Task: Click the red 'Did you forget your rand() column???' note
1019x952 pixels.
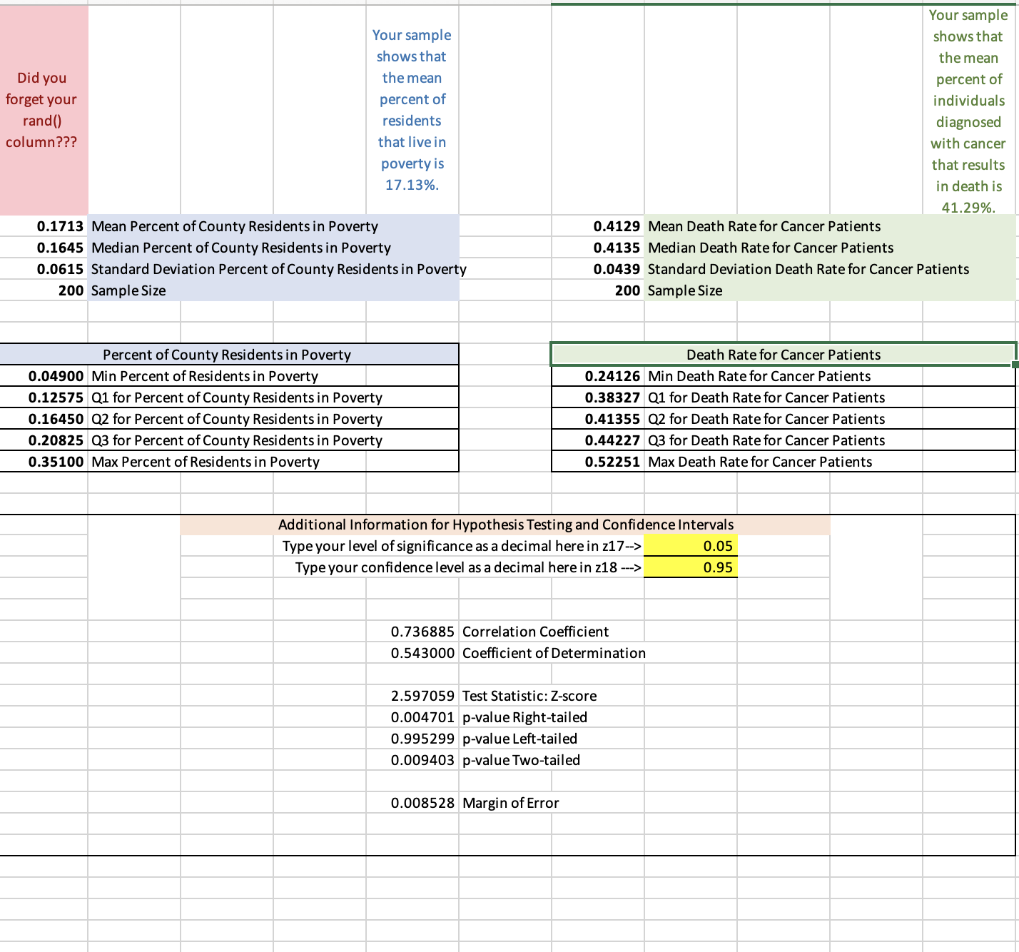Action: (x=41, y=111)
